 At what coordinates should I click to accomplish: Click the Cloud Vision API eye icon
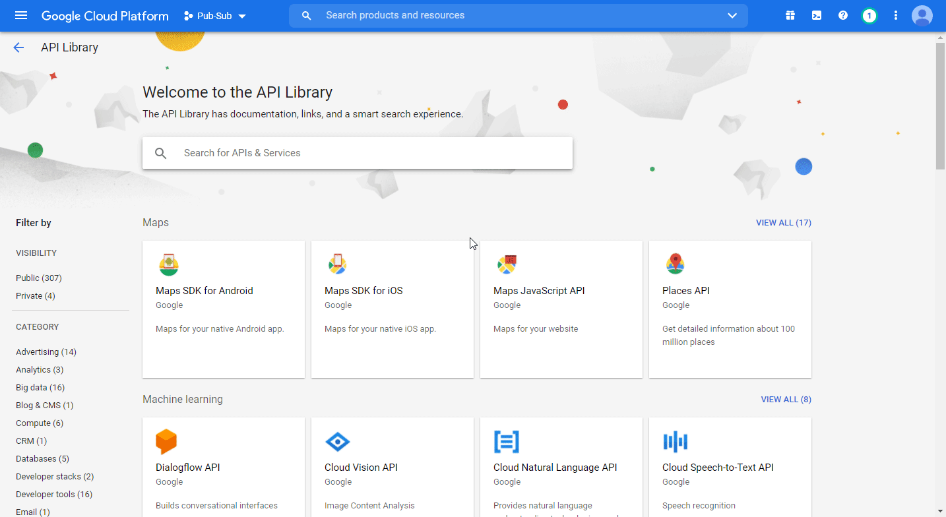click(338, 441)
